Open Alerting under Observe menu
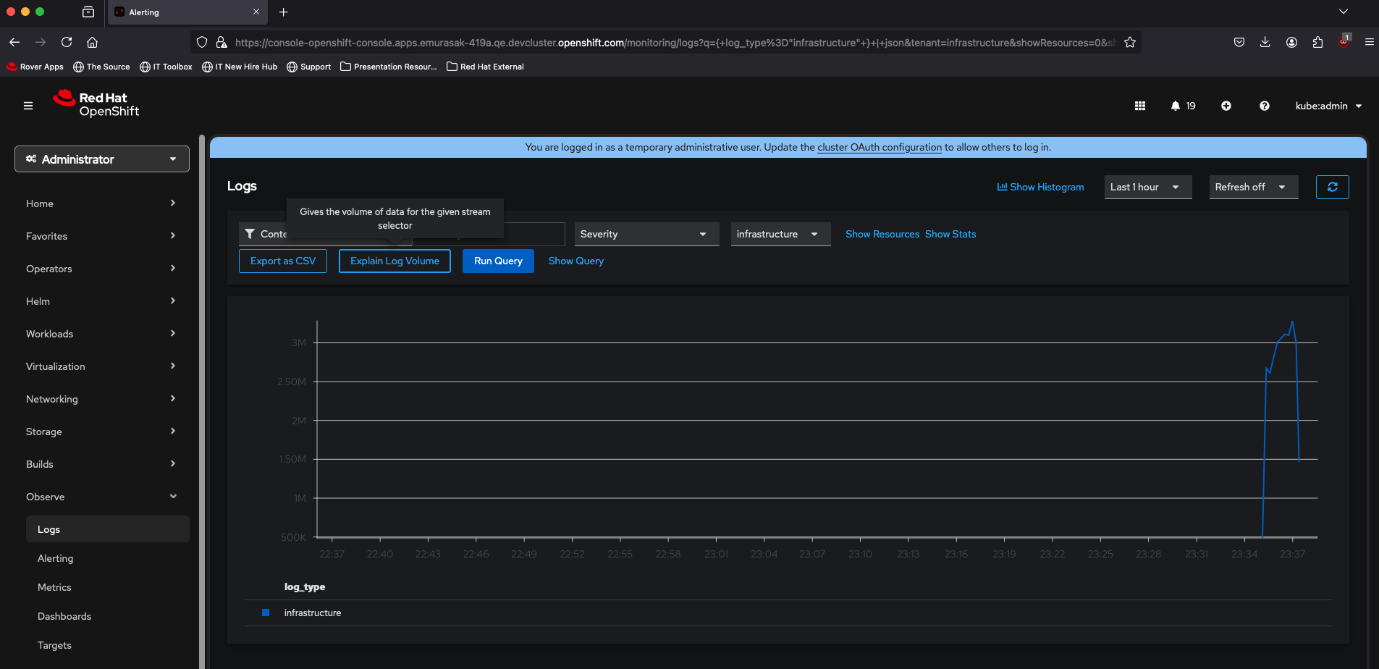The height and width of the screenshot is (669, 1379). pos(56,558)
